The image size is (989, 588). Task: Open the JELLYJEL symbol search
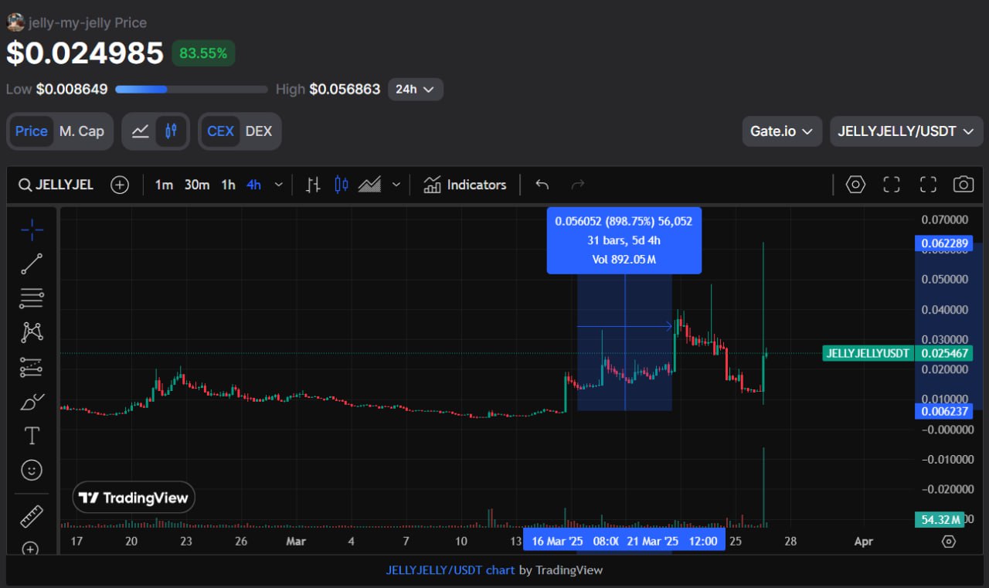(56, 185)
